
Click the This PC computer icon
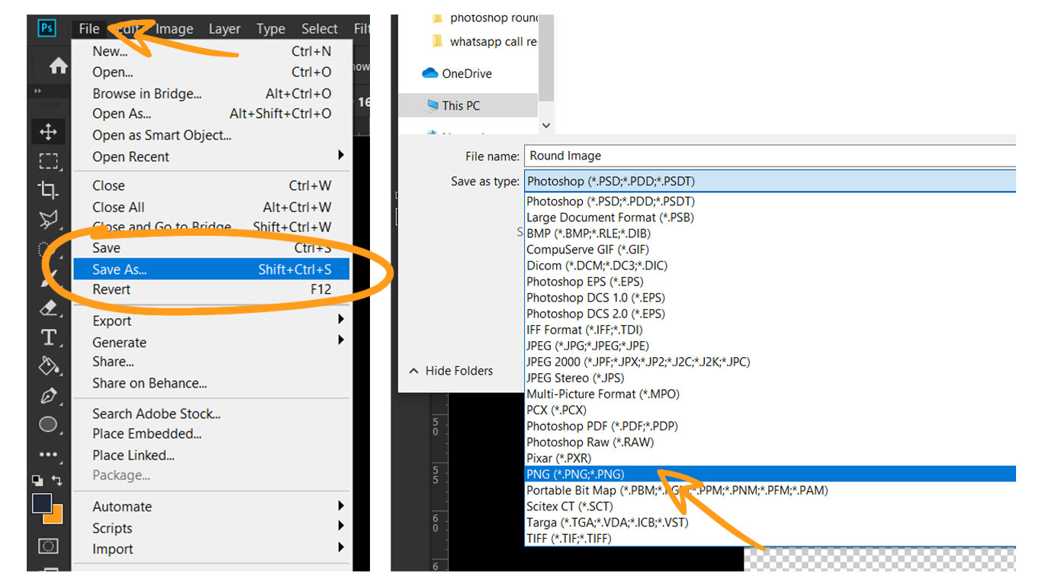tap(431, 105)
